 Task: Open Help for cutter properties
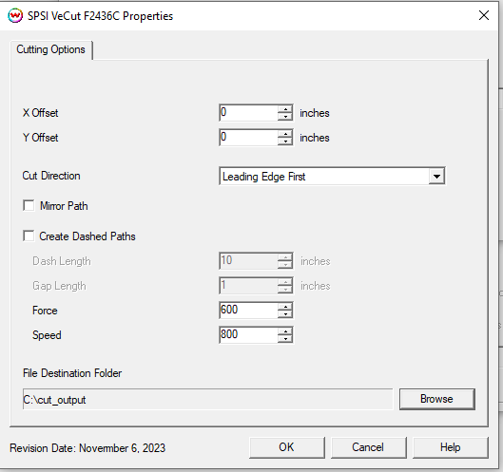tap(450, 447)
